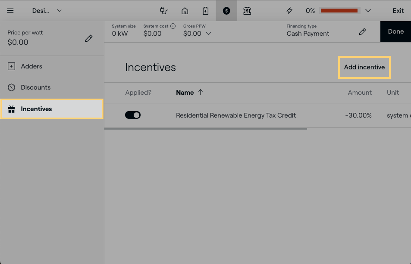Click the 0% offset value

[310, 11]
